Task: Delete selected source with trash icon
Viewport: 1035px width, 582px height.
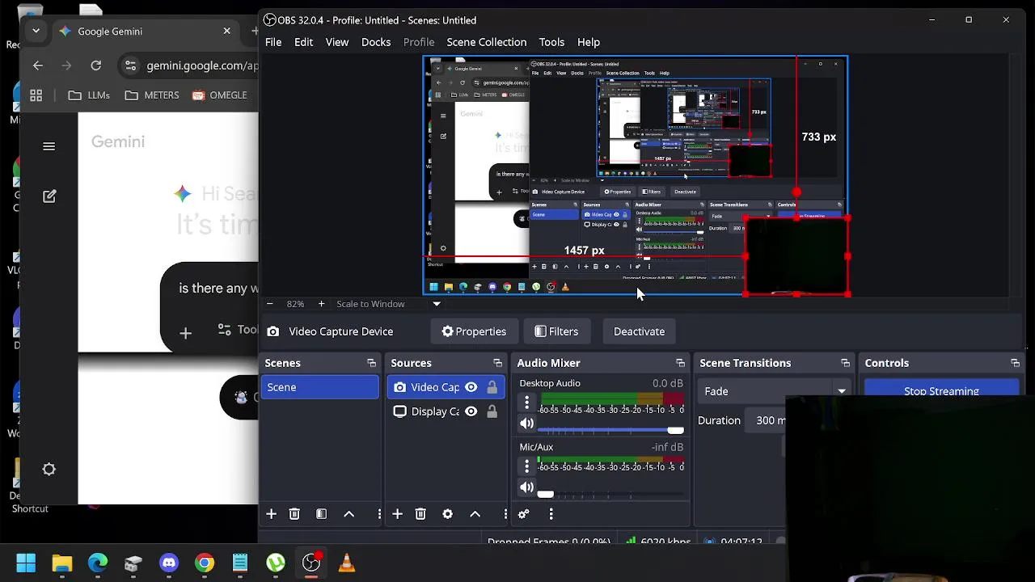Action: point(420,514)
